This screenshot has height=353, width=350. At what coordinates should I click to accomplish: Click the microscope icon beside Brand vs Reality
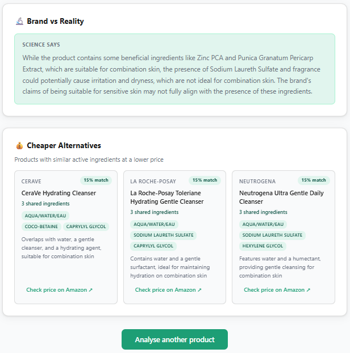pos(19,22)
